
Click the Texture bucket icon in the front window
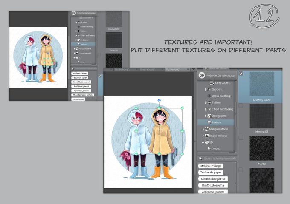click(x=209, y=122)
